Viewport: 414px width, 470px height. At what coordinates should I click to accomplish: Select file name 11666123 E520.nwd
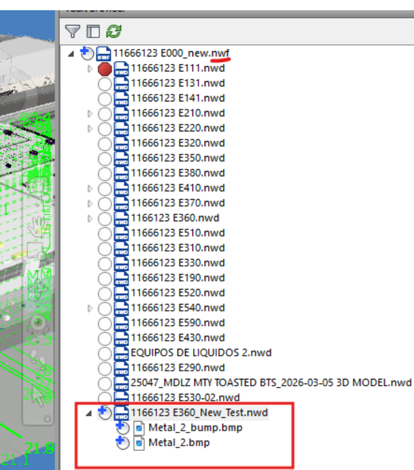178,293
